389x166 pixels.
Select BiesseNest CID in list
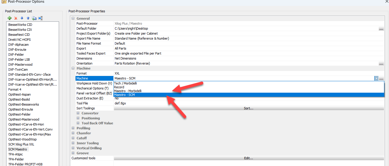pyautogui.click(x=19, y=35)
